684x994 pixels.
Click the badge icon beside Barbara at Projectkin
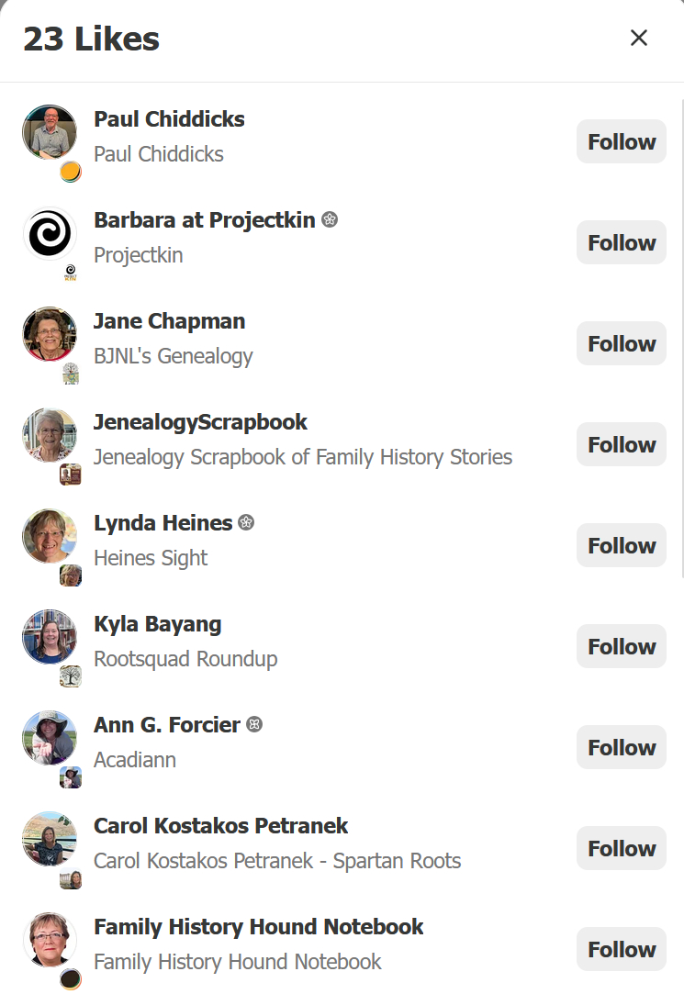pos(330,220)
